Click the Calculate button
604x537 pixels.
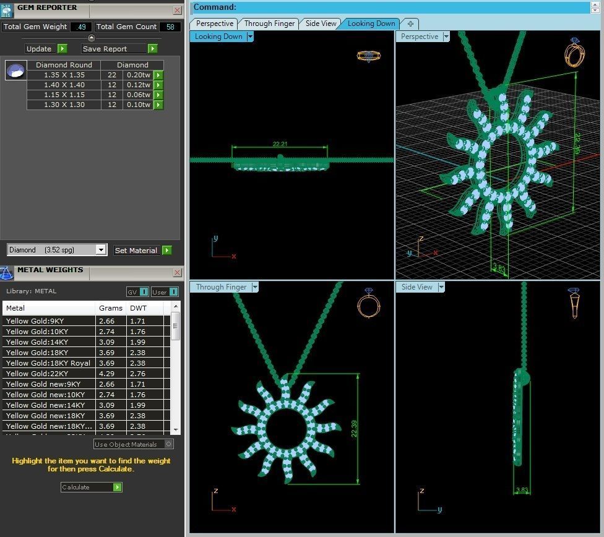tap(92, 488)
